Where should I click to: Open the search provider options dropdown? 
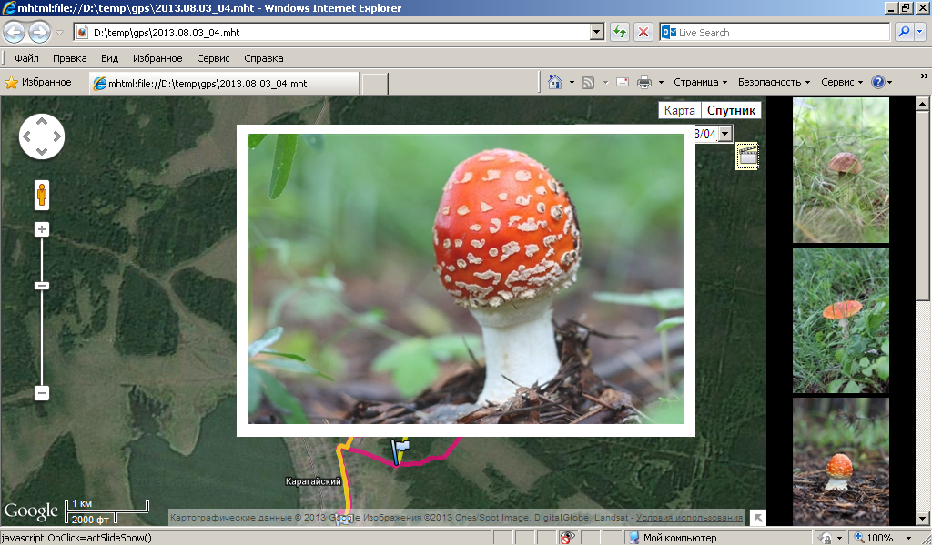pos(921,33)
